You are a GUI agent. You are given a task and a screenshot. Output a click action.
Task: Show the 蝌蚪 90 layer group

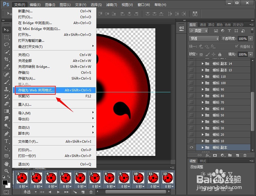[x=191, y=89]
